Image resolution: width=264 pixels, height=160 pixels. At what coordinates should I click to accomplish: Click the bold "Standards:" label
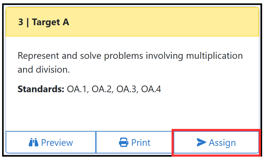[41, 89]
